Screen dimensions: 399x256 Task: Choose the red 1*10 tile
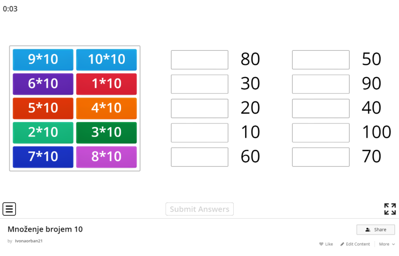click(x=106, y=84)
